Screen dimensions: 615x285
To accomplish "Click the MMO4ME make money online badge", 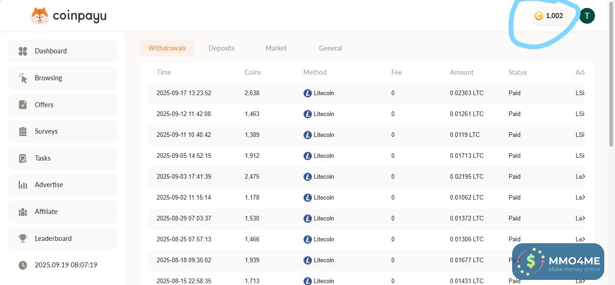I will coord(558,261).
